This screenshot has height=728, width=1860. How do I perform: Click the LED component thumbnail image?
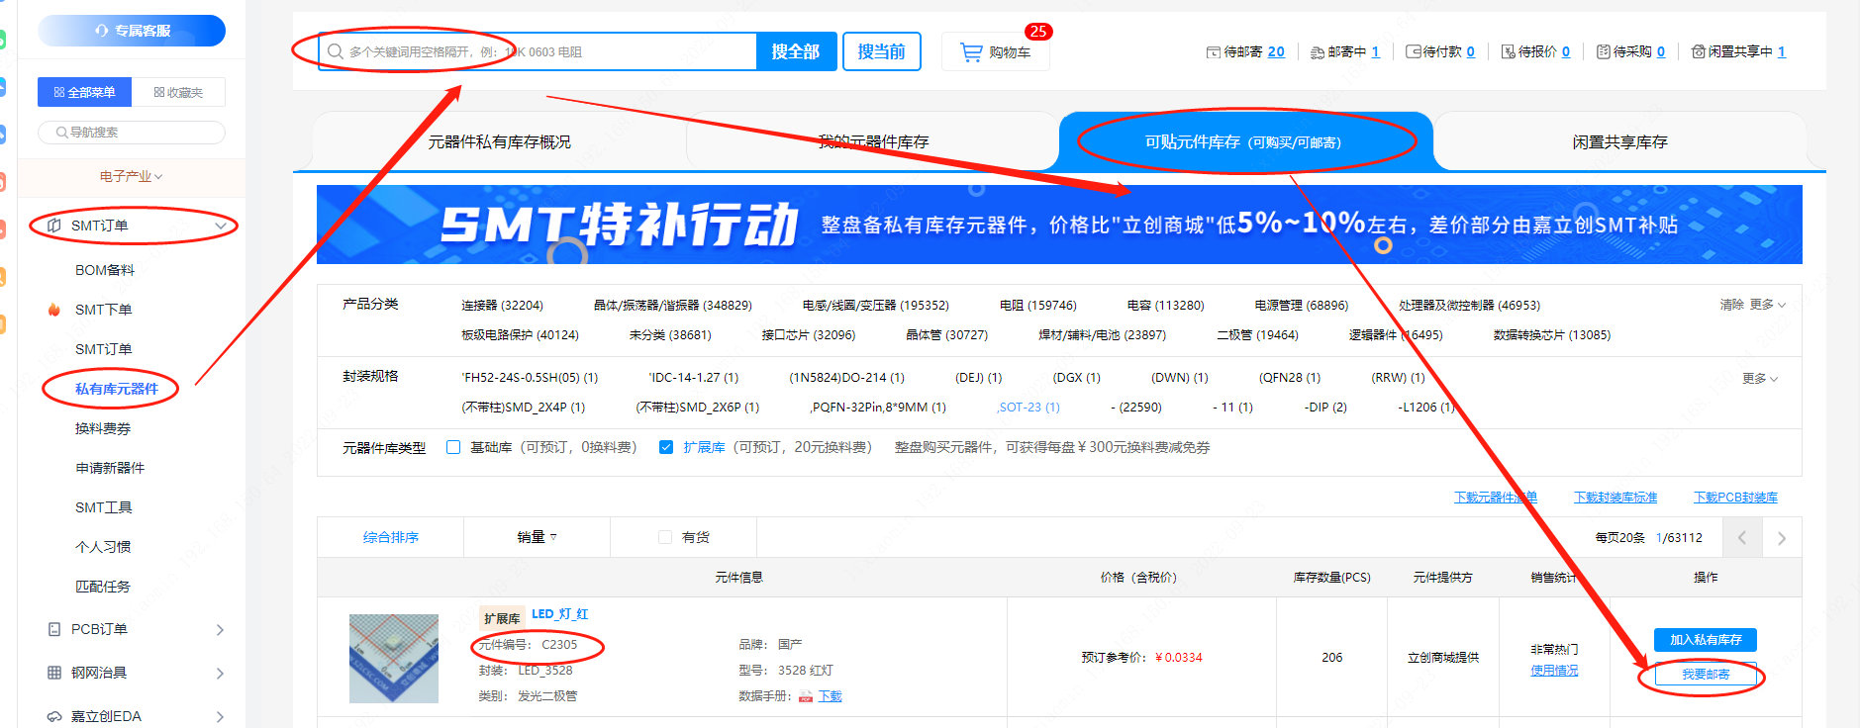click(x=394, y=659)
